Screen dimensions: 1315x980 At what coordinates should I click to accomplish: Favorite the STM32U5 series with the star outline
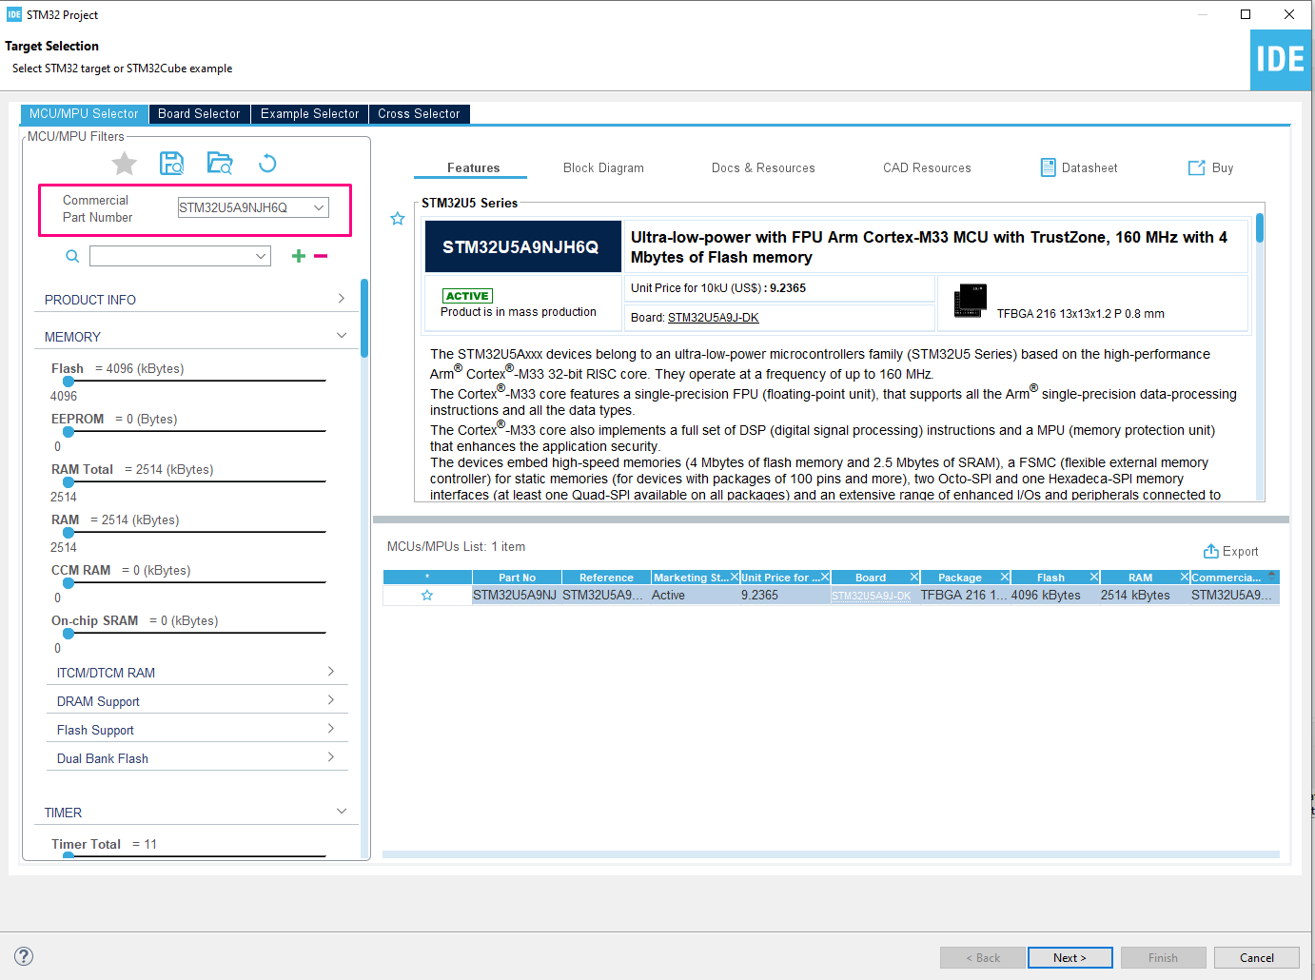tap(397, 218)
